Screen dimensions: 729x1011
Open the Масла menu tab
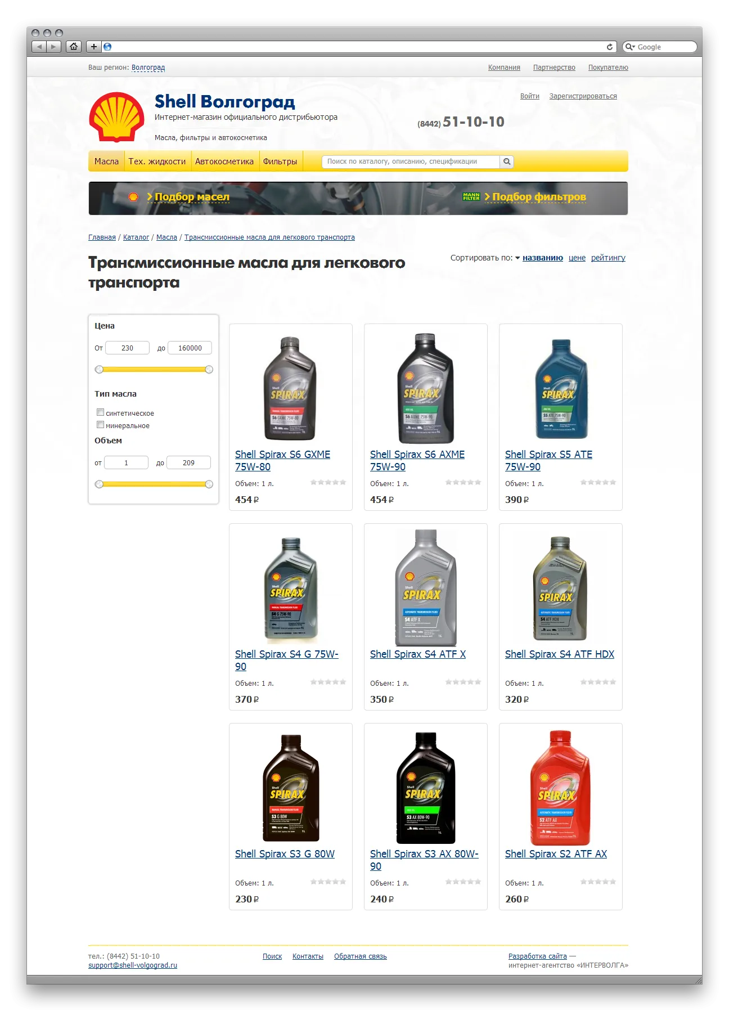tap(106, 161)
